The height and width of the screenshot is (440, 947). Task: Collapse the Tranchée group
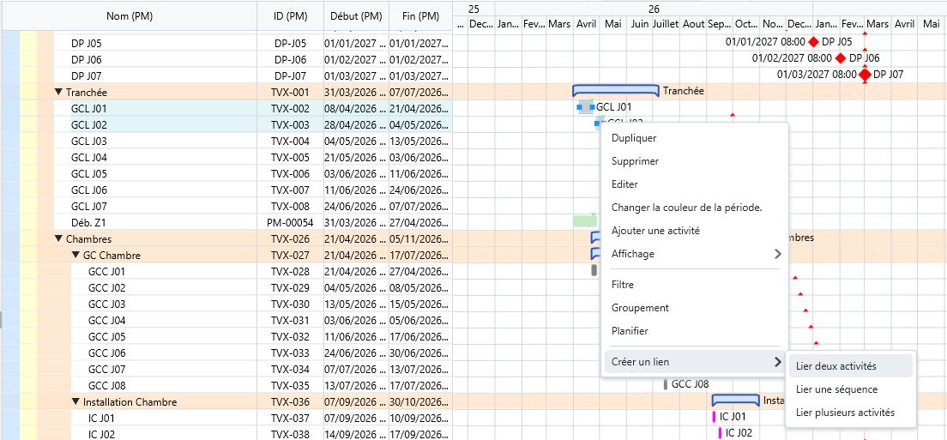pyautogui.click(x=58, y=92)
